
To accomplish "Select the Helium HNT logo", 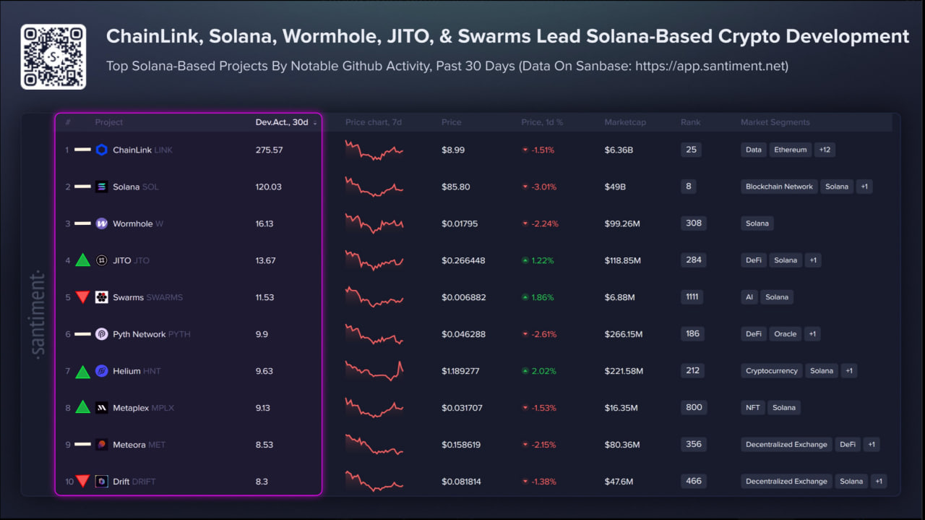I will click(x=100, y=370).
